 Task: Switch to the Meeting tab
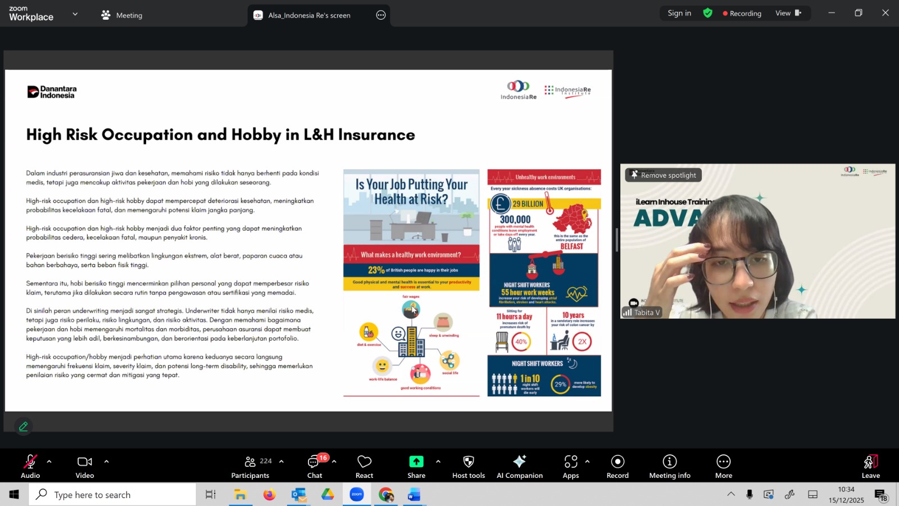(x=122, y=15)
